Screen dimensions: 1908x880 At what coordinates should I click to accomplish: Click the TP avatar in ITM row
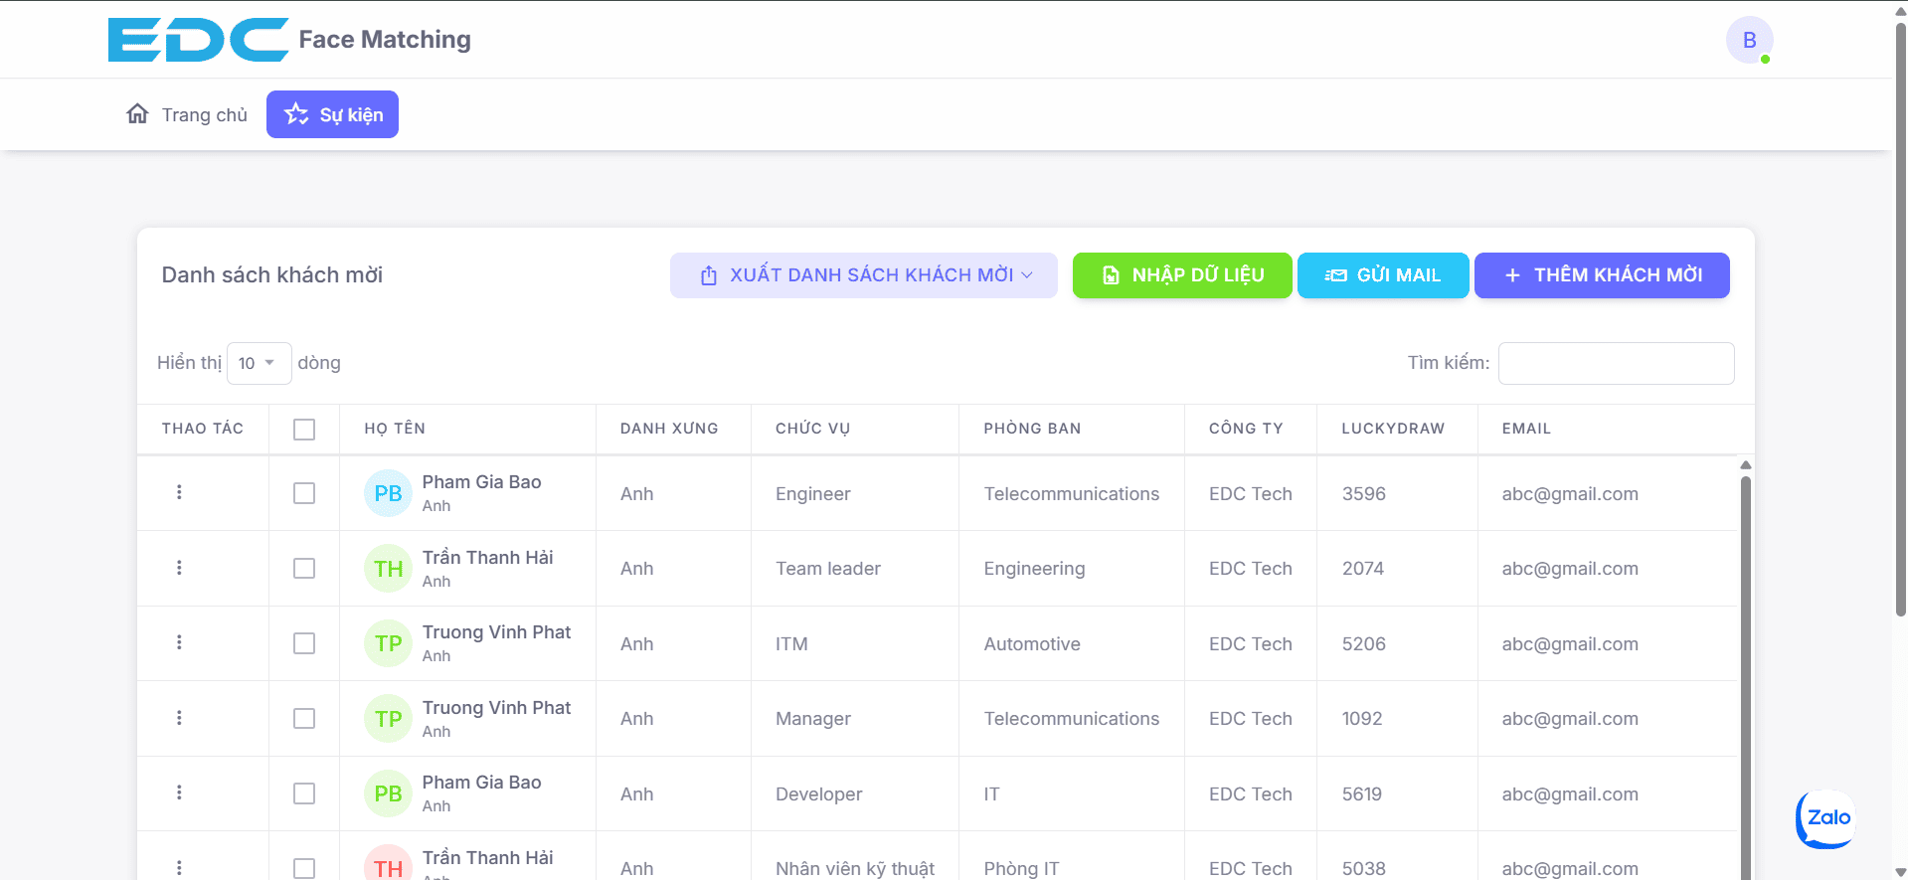388,643
